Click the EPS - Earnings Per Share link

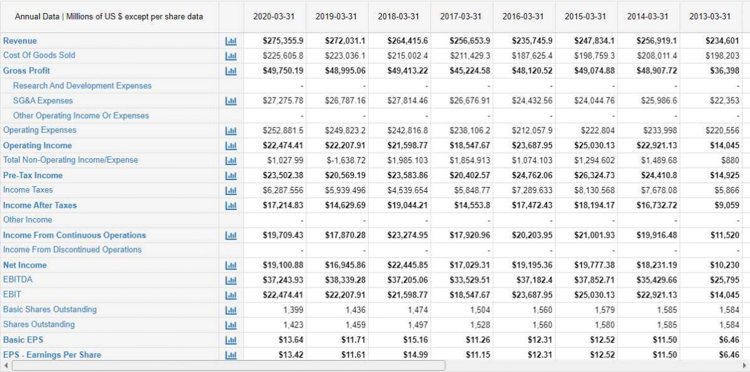(52, 355)
